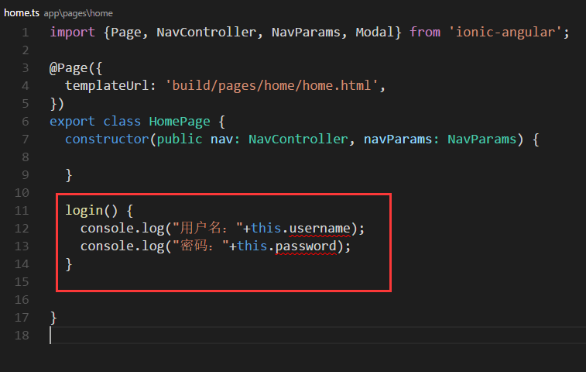586x372 pixels.
Task: Click the @Page decorator
Action: 68,68
